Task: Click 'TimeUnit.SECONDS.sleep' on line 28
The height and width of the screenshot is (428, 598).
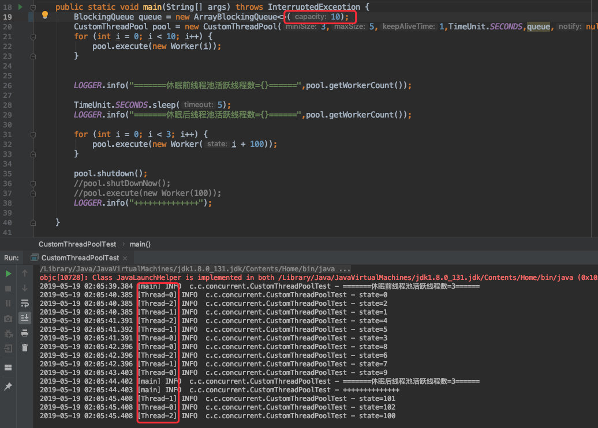Action: pyautogui.click(x=125, y=105)
